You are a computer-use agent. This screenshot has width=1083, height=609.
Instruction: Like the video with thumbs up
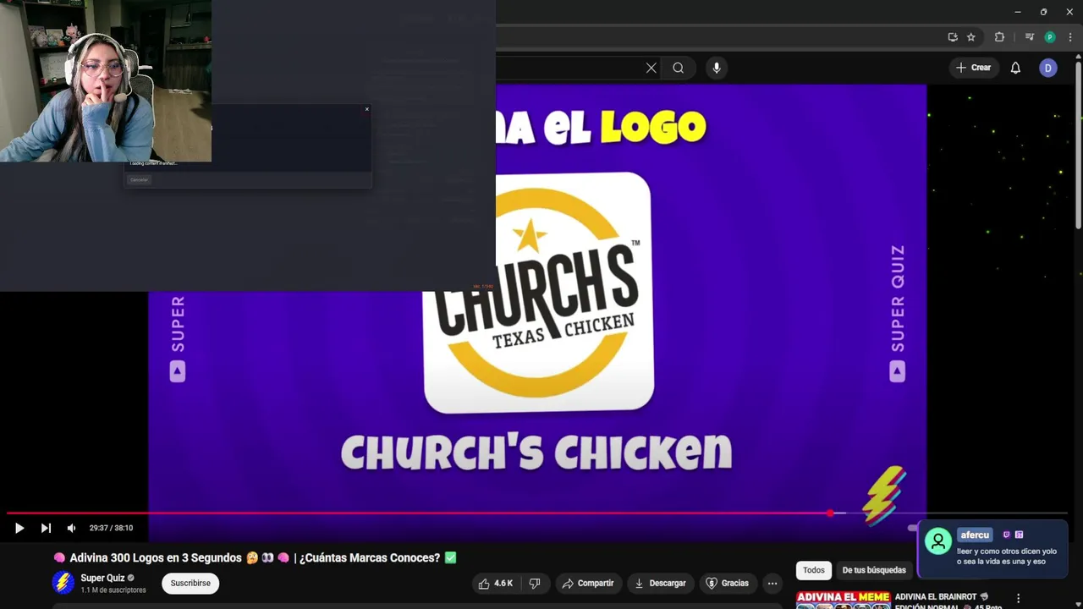pyautogui.click(x=496, y=583)
